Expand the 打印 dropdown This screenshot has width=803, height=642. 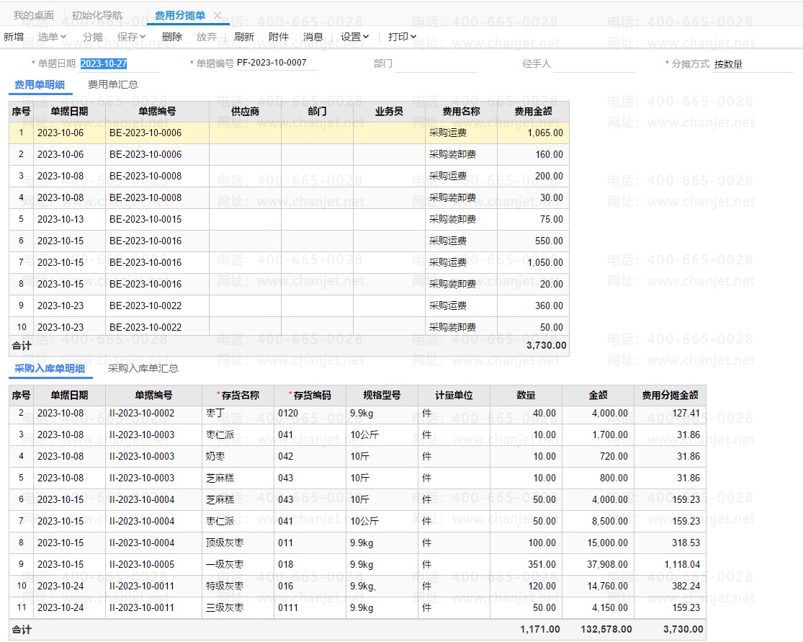point(402,37)
